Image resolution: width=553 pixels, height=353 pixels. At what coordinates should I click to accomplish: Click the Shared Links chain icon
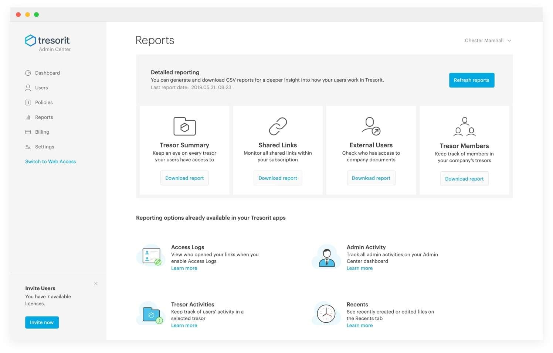click(278, 126)
